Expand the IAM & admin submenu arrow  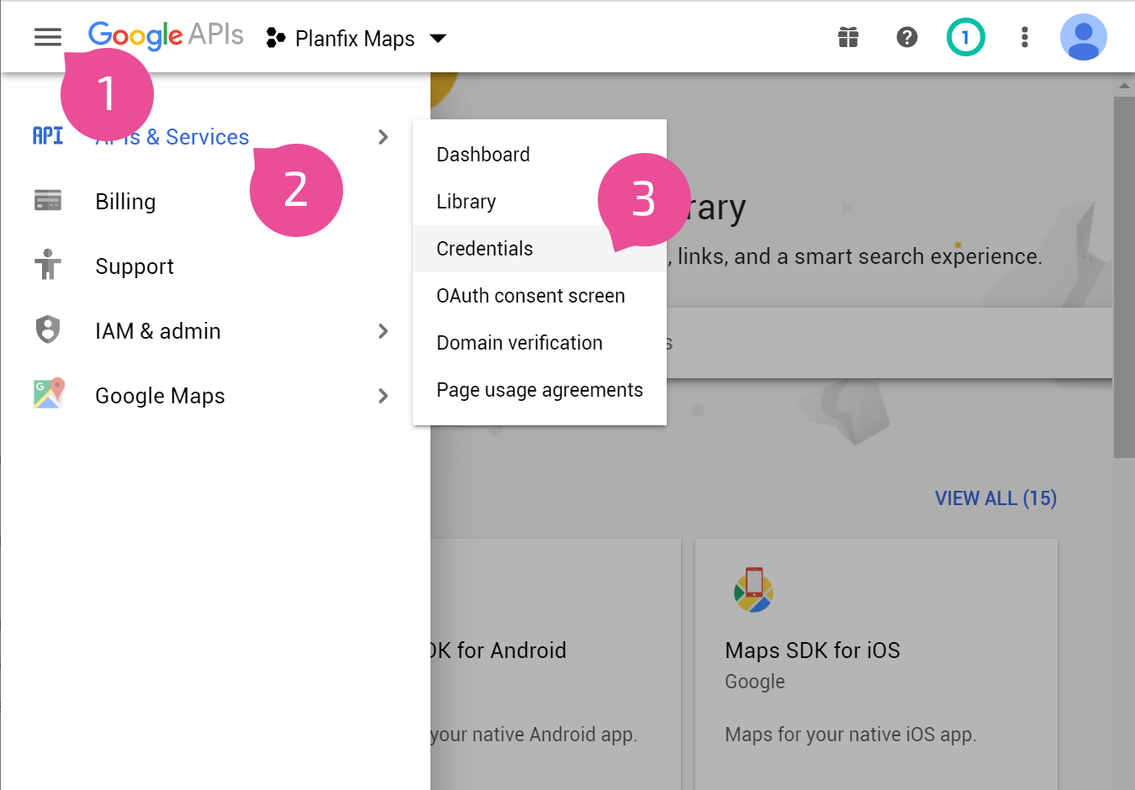click(383, 331)
